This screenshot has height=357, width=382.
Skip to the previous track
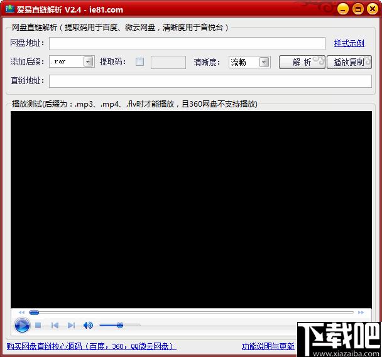(x=55, y=326)
